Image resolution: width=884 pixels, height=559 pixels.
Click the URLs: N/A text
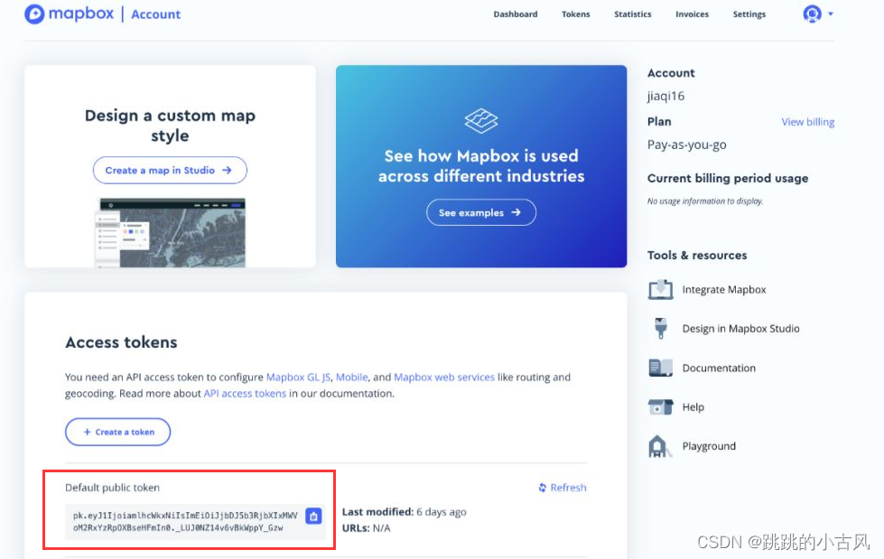pyautogui.click(x=366, y=528)
